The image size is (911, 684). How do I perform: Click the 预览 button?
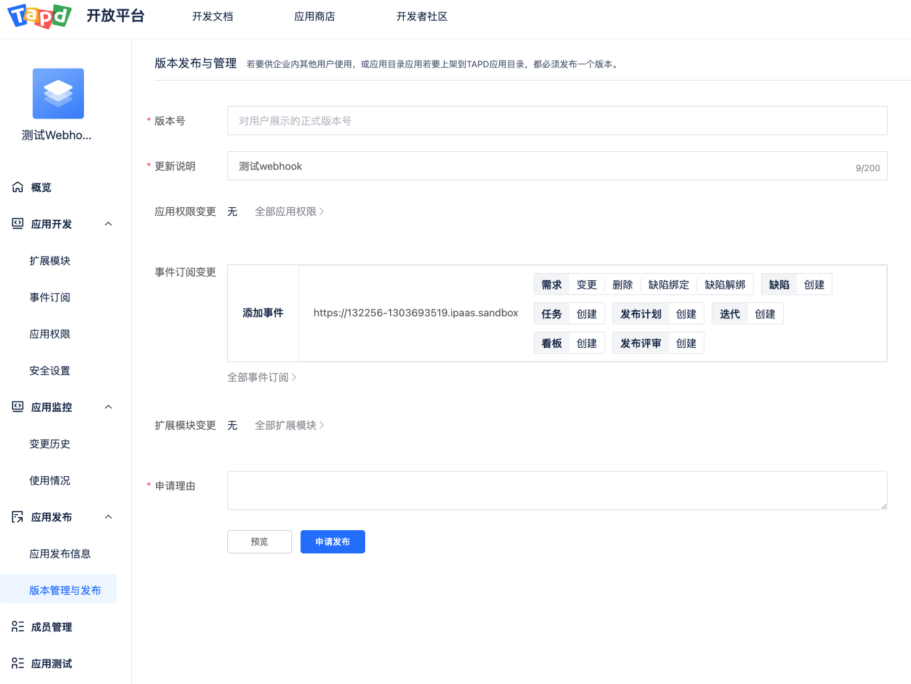(x=259, y=541)
